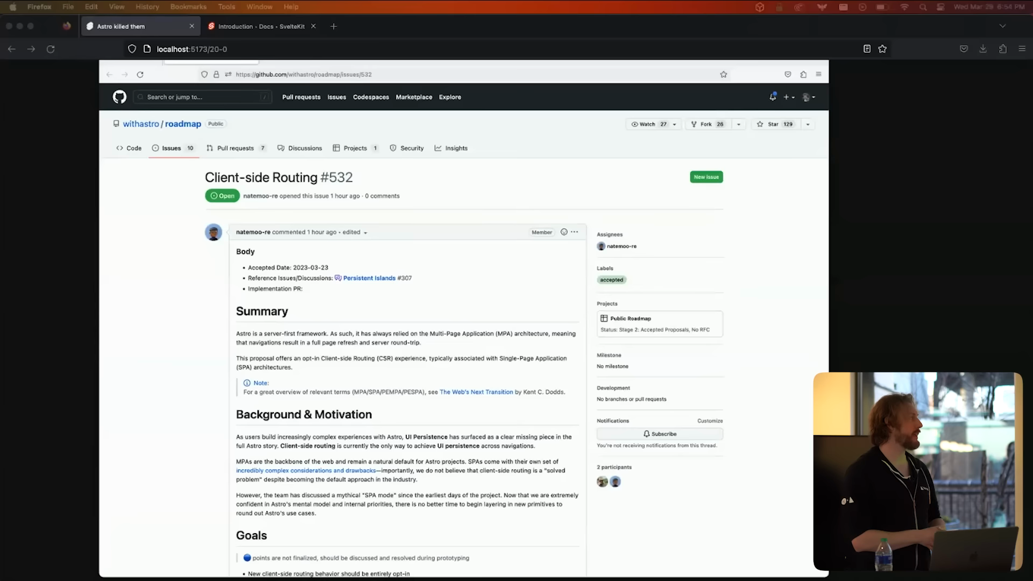Click the reload button in Firefox toolbar
Viewport: 1033px width, 581px height.
pyautogui.click(x=51, y=49)
